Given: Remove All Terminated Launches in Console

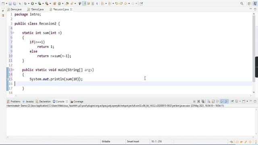Looking at the screenshot, I should pos(203,101).
